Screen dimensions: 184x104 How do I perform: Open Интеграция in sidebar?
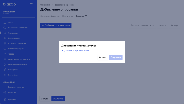coord(13,70)
